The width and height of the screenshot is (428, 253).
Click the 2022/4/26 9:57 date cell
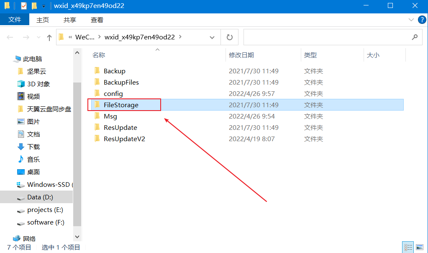pyautogui.click(x=252, y=94)
